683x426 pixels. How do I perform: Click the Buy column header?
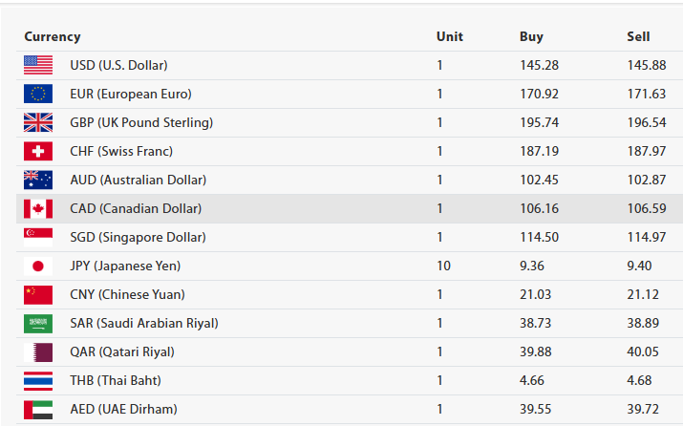531,36
